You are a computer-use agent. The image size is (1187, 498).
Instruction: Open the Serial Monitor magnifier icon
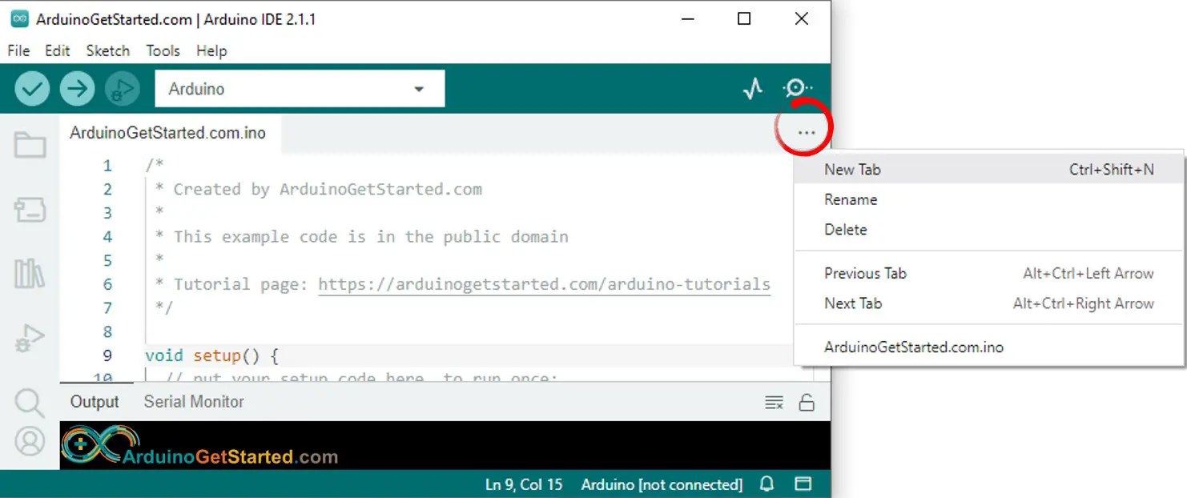[x=797, y=89]
